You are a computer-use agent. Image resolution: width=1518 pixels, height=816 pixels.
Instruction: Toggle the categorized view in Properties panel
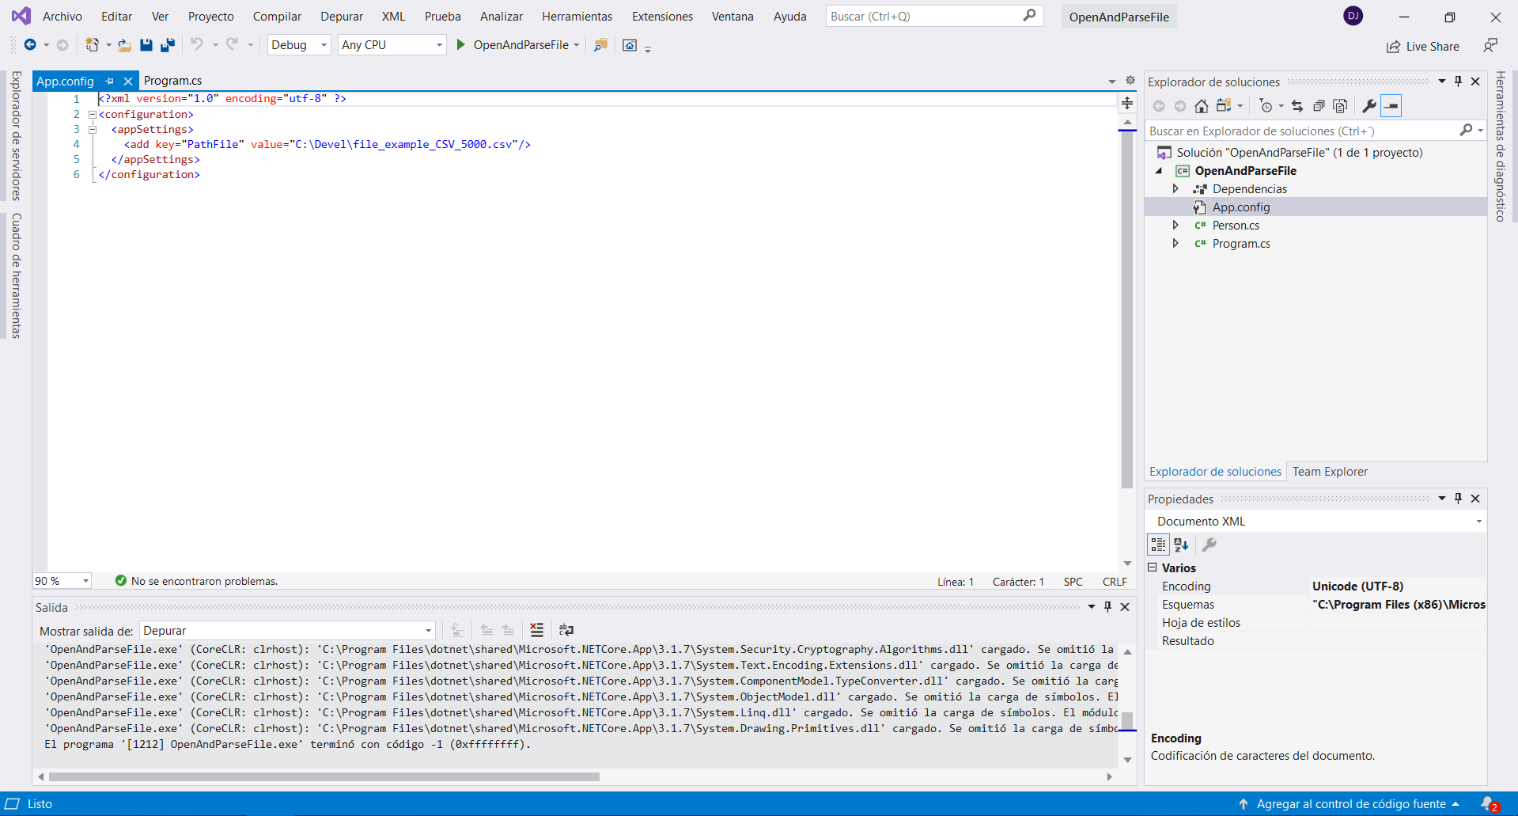(1158, 545)
